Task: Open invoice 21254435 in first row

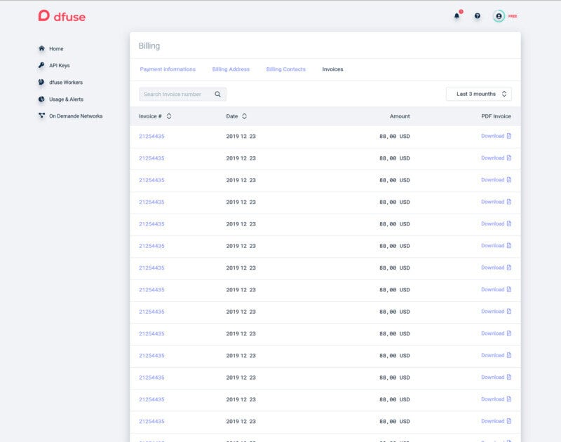Action: coord(151,136)
